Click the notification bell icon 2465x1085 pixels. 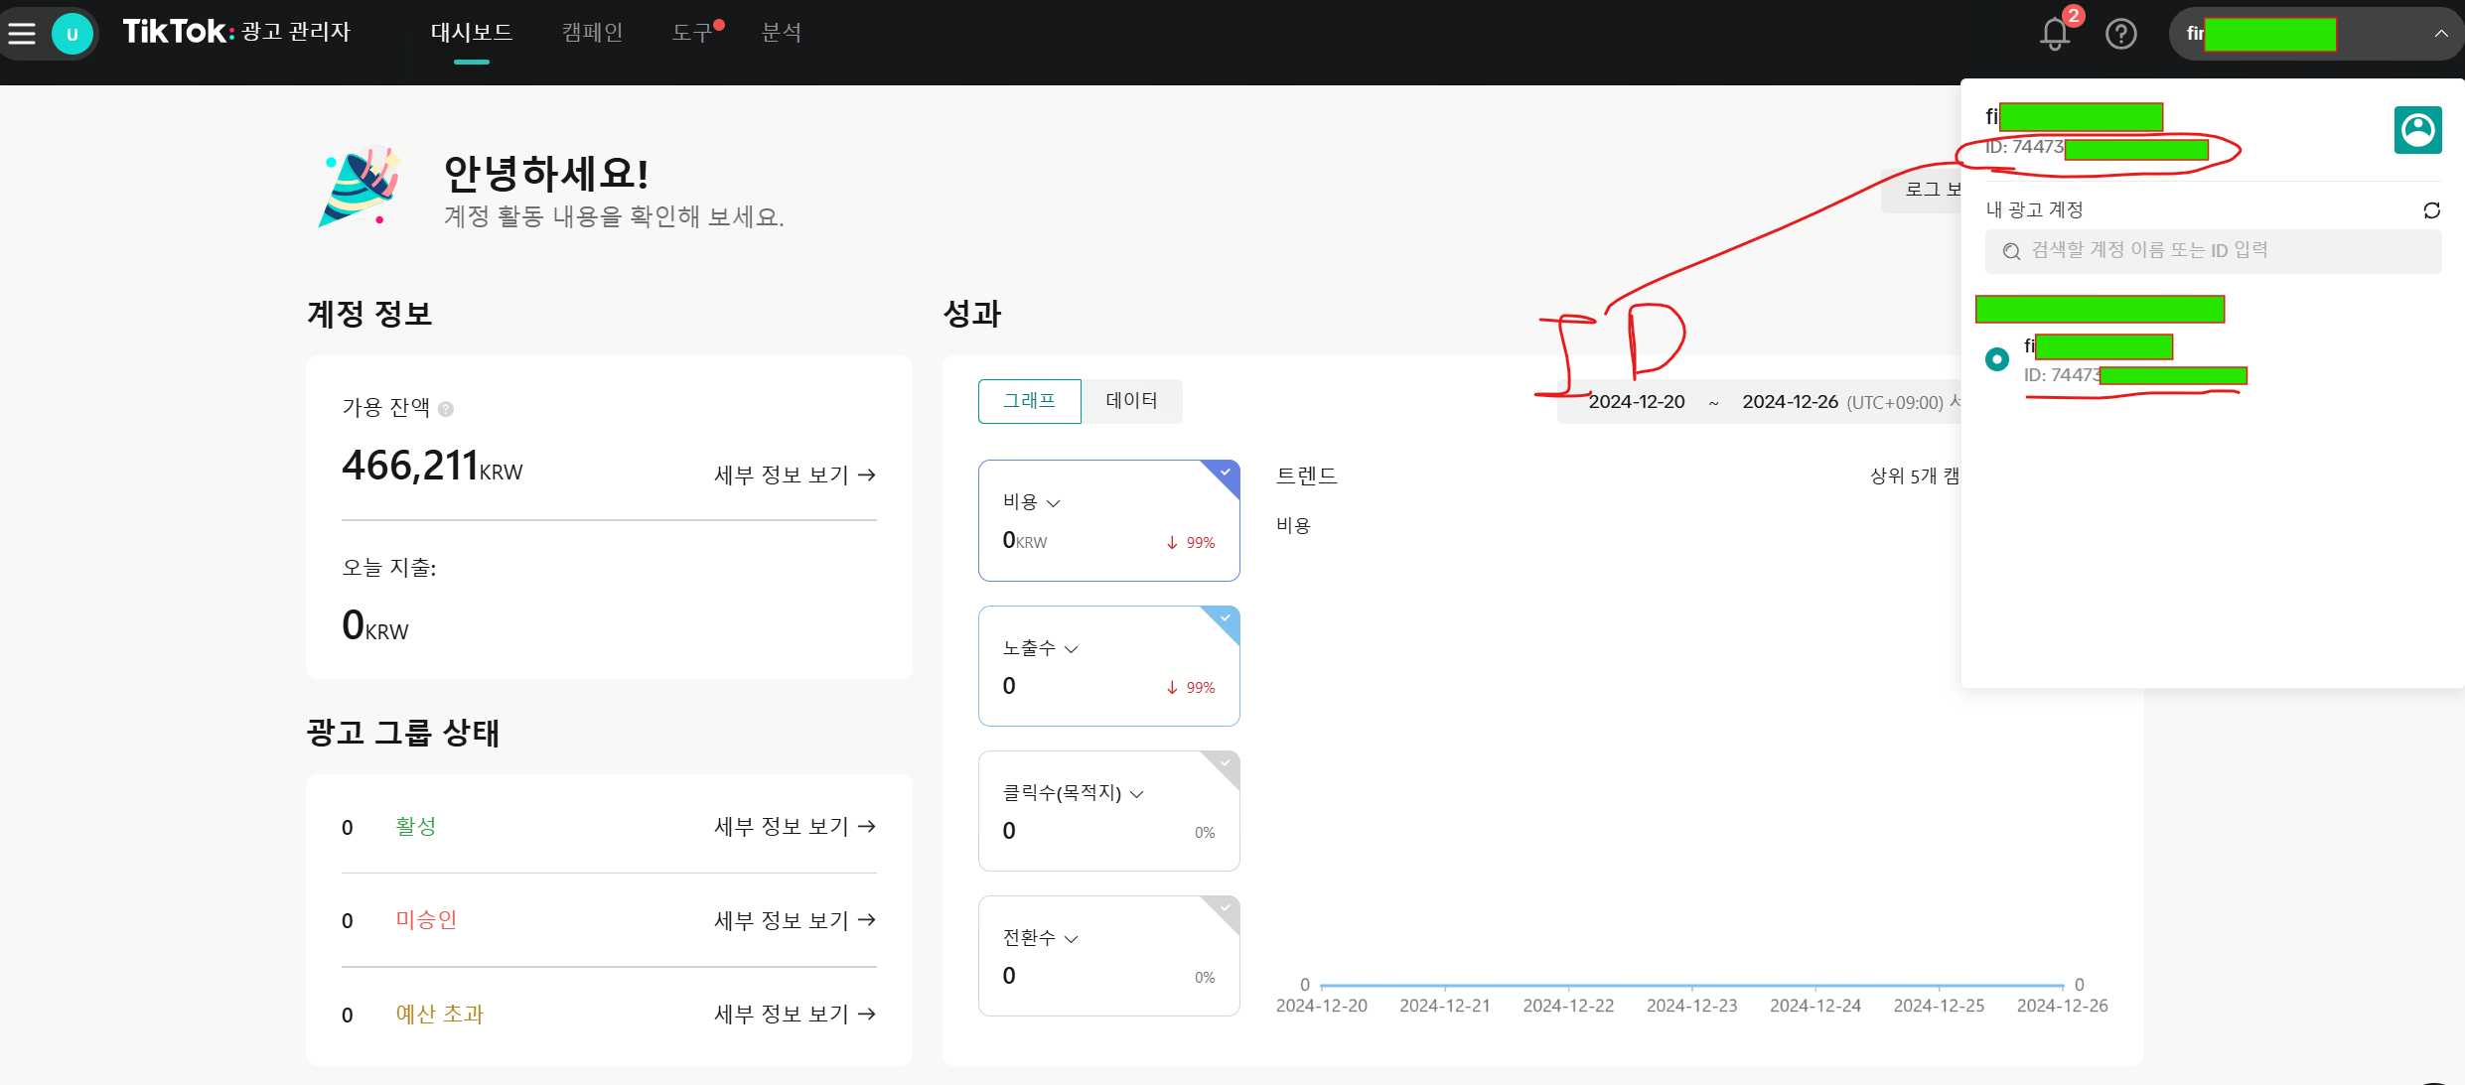click(2054, 34)
